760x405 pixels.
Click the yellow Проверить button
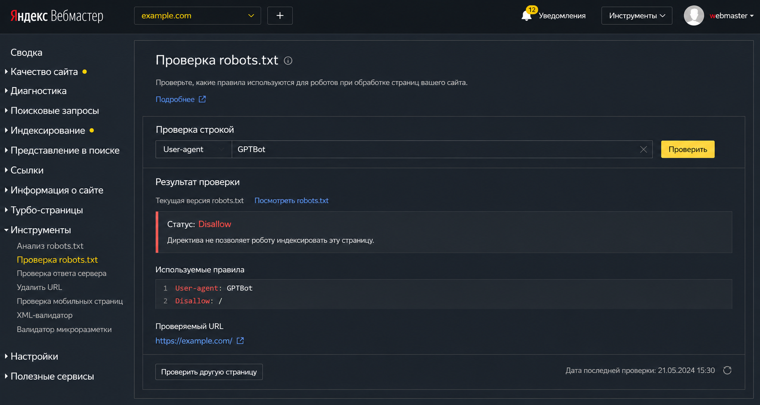[687, 149]
